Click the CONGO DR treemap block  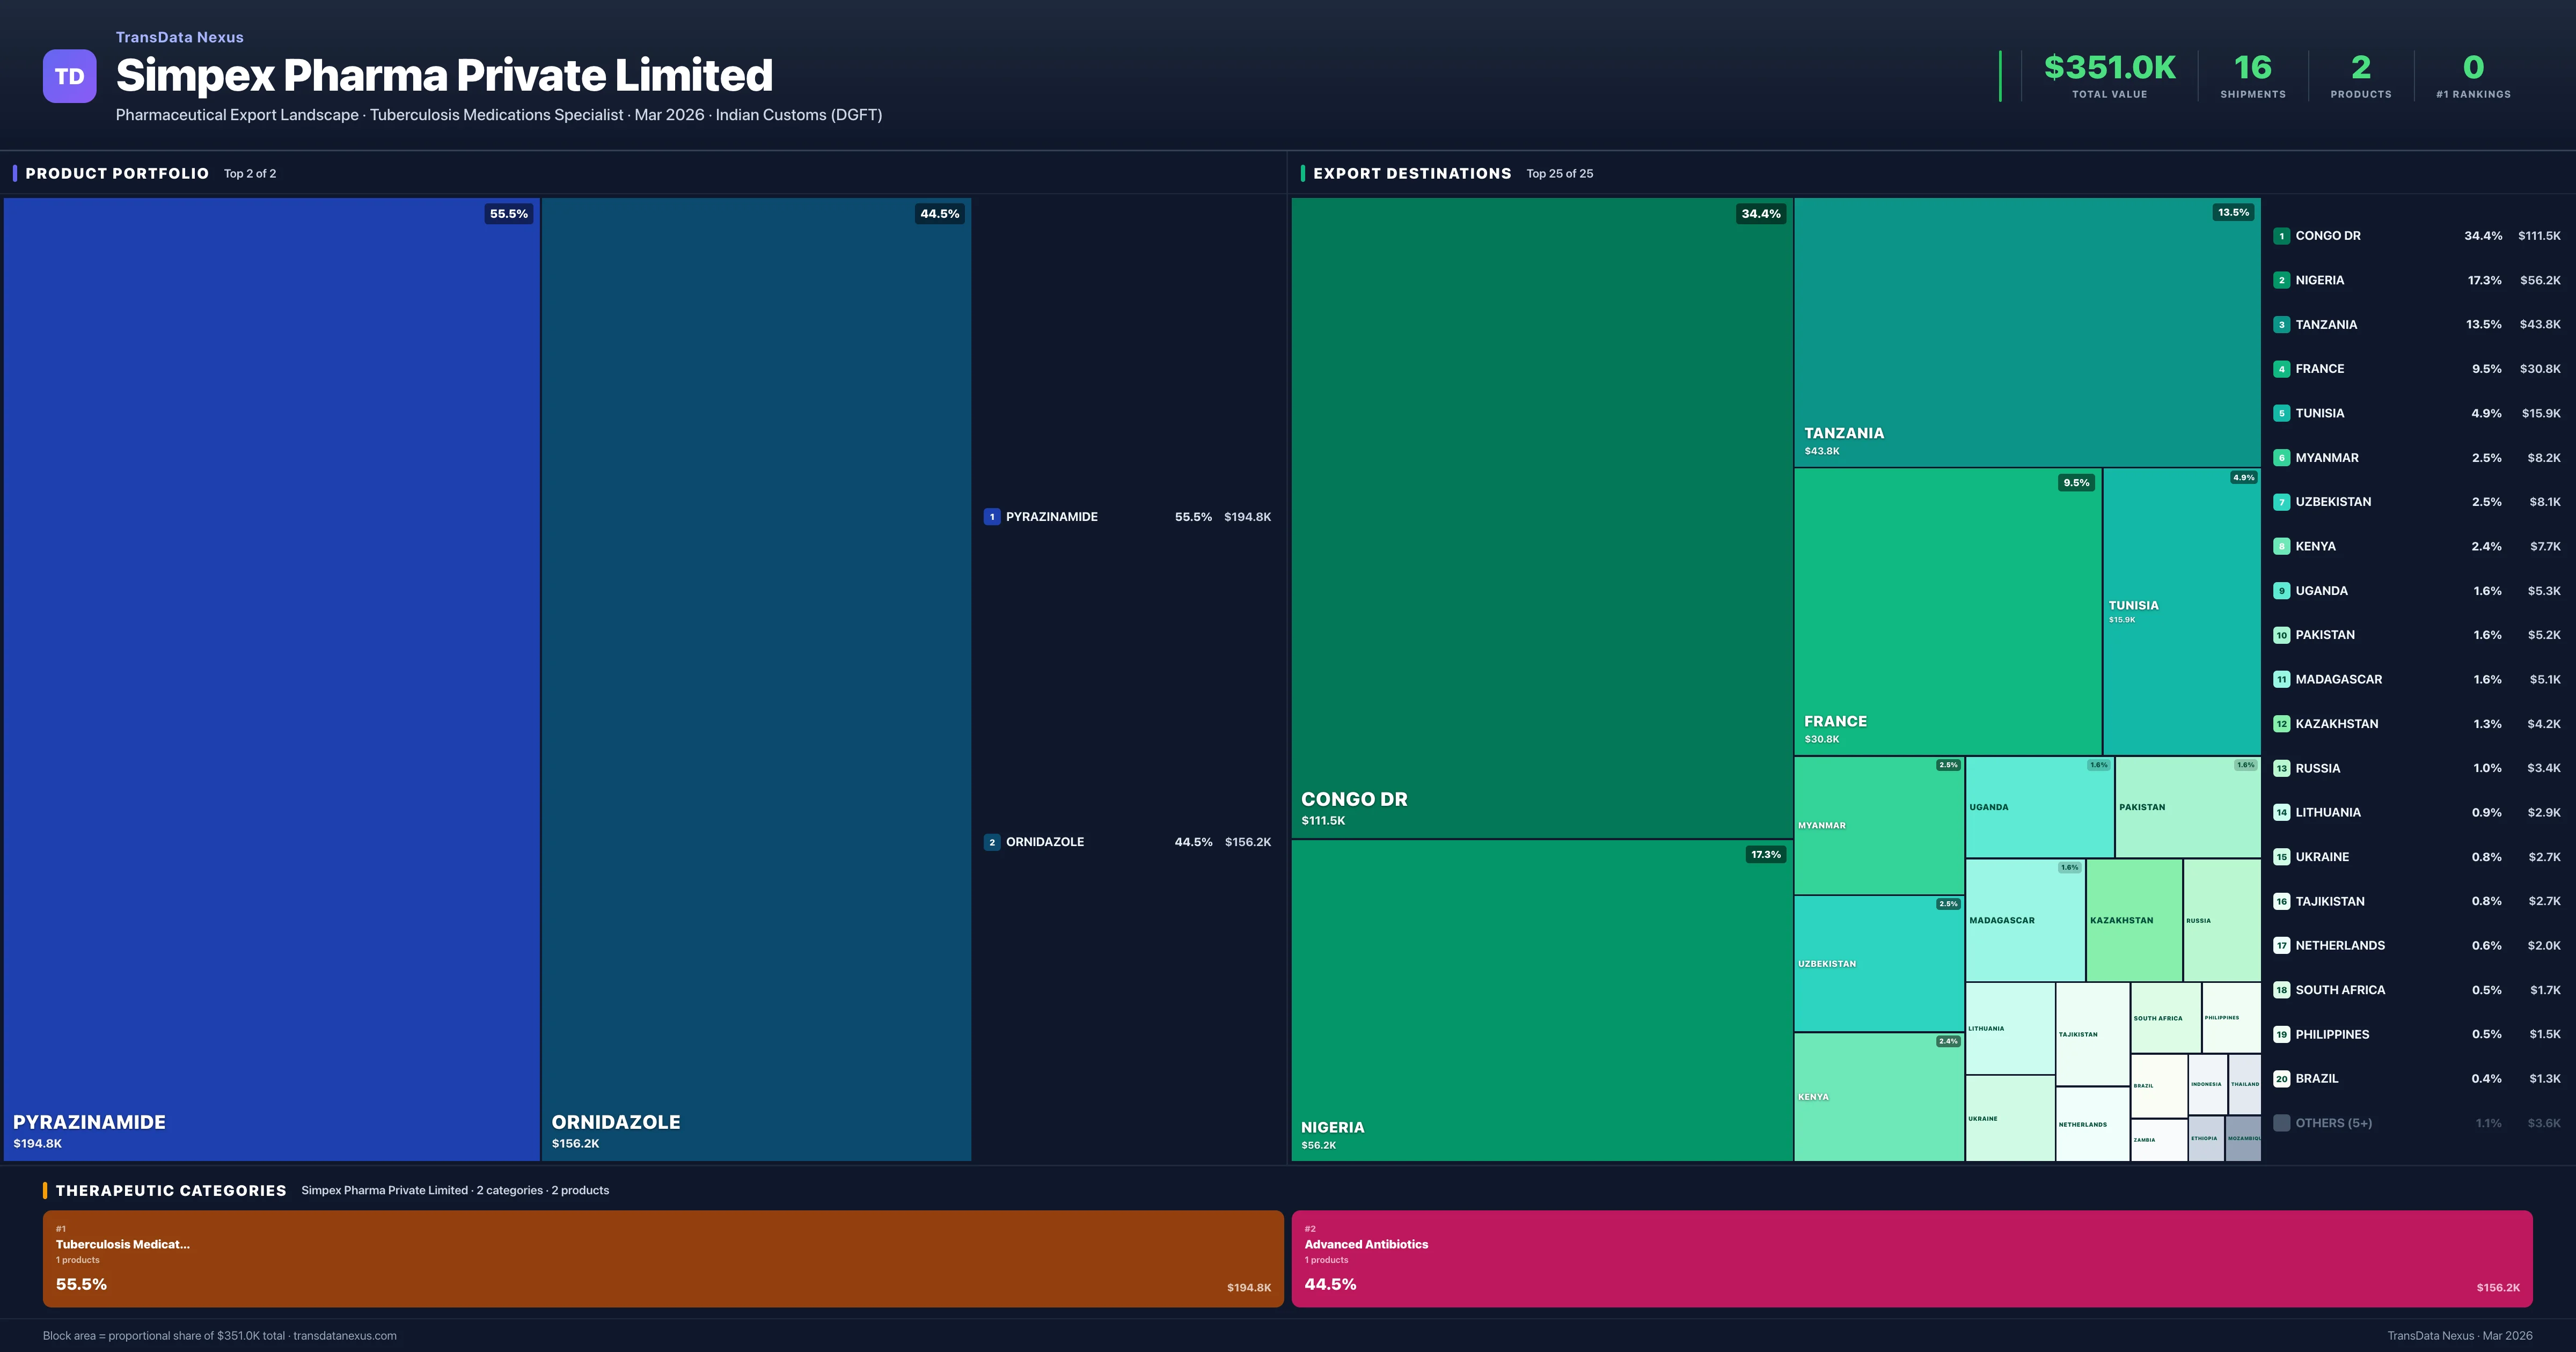[x=1541, y=517]
